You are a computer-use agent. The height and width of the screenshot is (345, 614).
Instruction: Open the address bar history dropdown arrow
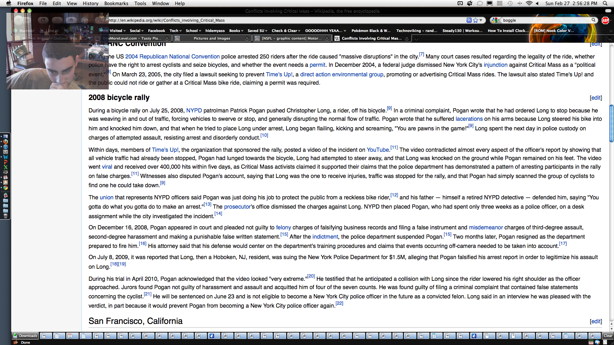pyautogui.click(x=481, y=20)
